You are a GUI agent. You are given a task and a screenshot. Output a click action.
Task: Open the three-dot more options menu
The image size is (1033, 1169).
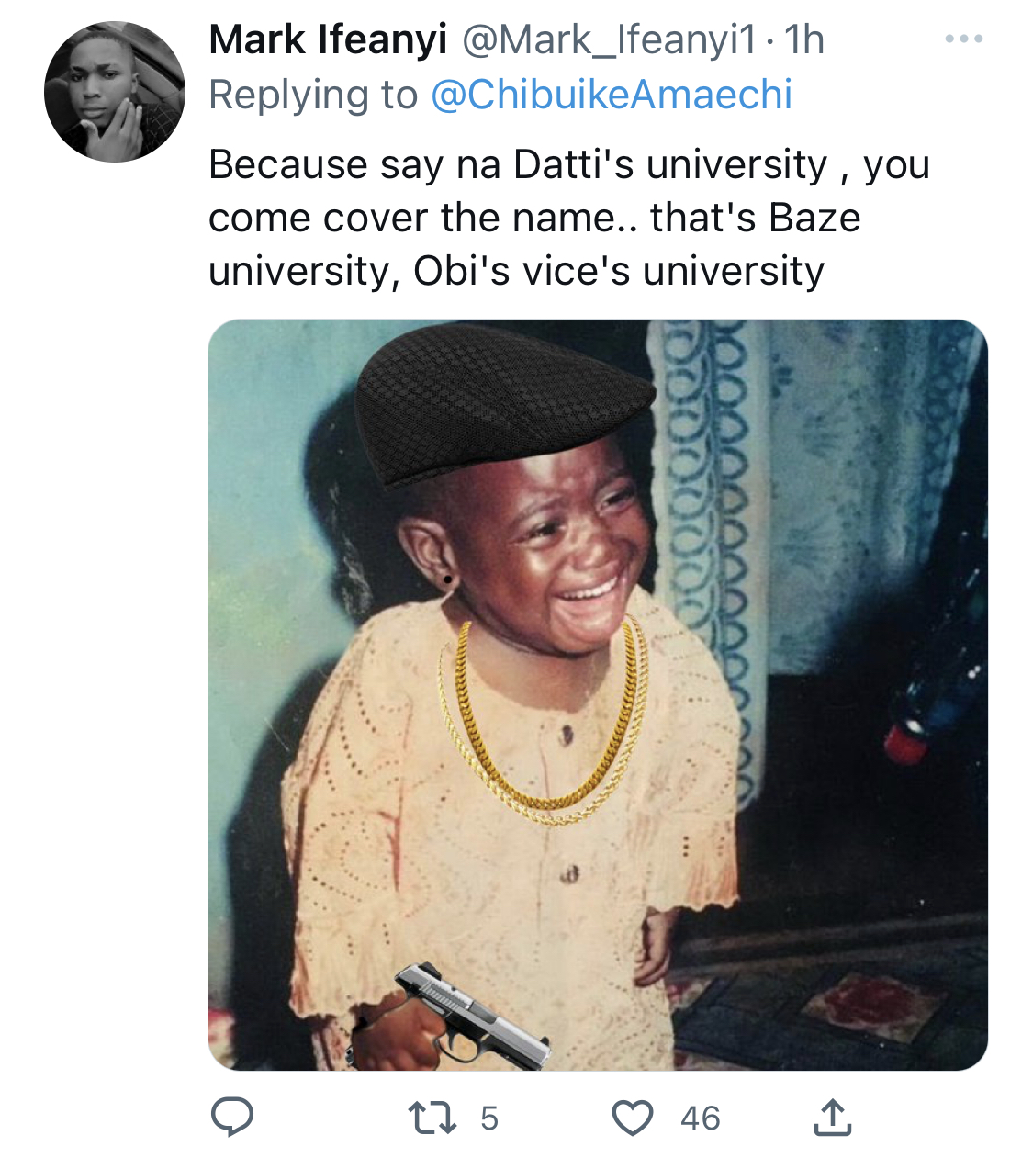point(964,39)
